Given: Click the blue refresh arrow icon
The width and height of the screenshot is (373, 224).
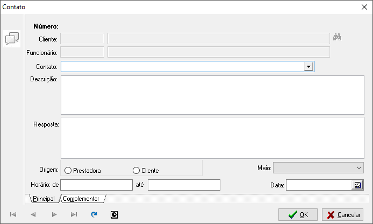Looking at the screenshot, I should 94,214.
